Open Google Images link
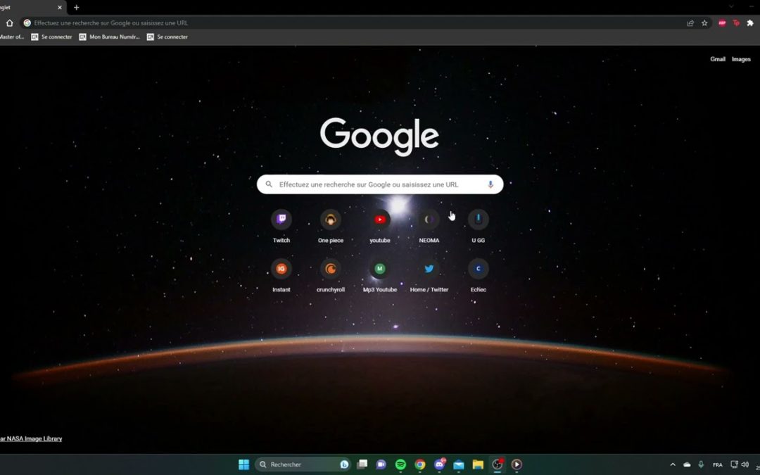Viewport: 760px width, 475px height. pyautogui.click(x=741, y=59)
